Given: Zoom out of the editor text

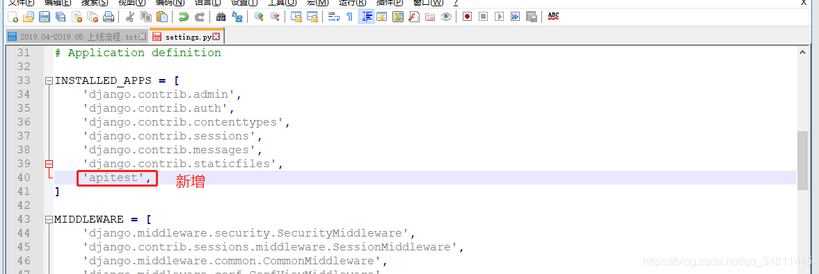Looking at the screenshot, I should pyautogui.click(x=274, y=17).
